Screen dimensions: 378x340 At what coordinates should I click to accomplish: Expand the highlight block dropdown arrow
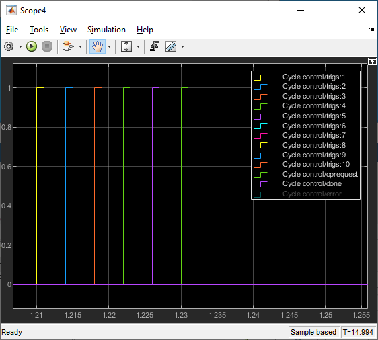pos(80,47)
